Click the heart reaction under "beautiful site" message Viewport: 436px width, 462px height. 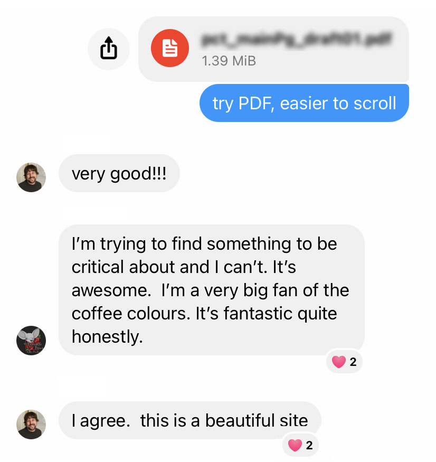pos(295,445)
